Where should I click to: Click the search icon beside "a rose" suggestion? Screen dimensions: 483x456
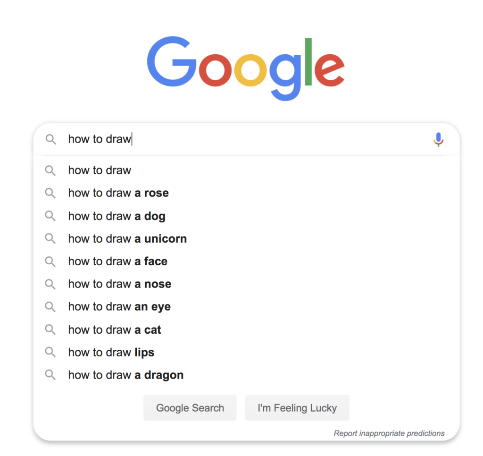click(50, 193)
